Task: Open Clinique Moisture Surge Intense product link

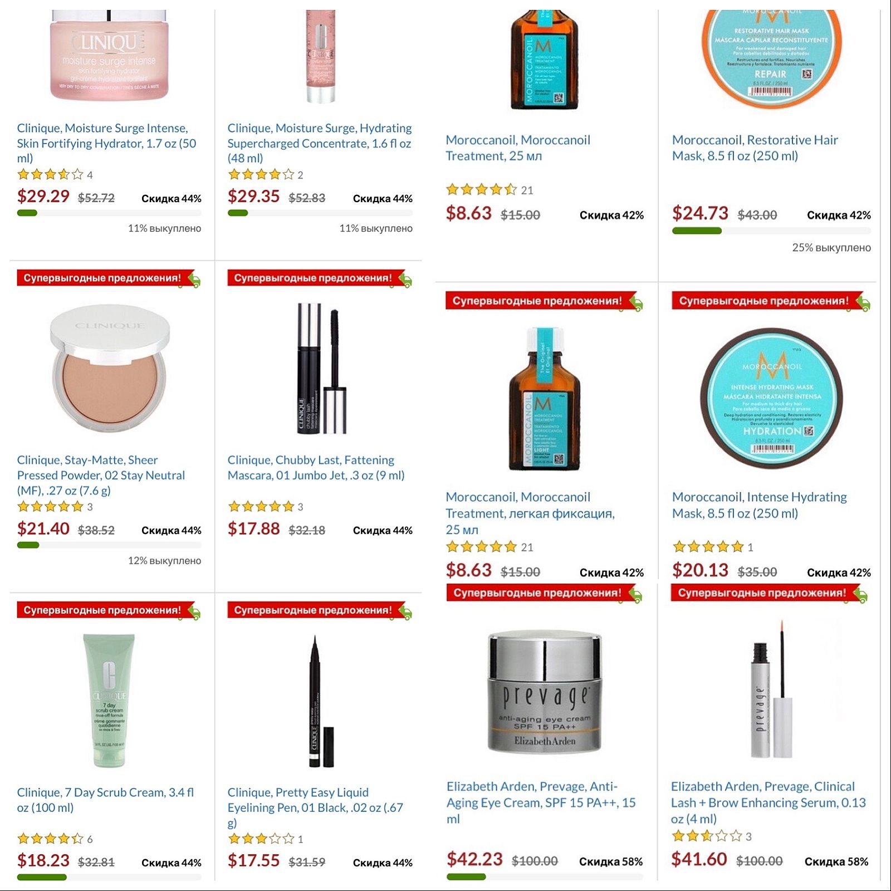Action: (x=106, y=143)
